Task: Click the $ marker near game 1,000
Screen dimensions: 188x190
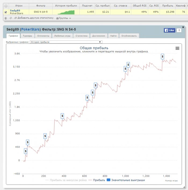Action: (125, 69)
